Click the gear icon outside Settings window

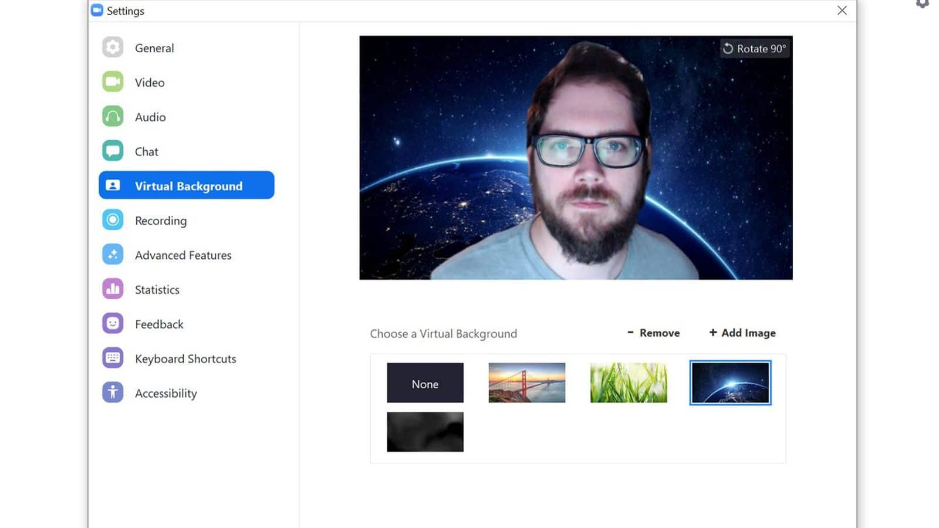tap(923, 4)
